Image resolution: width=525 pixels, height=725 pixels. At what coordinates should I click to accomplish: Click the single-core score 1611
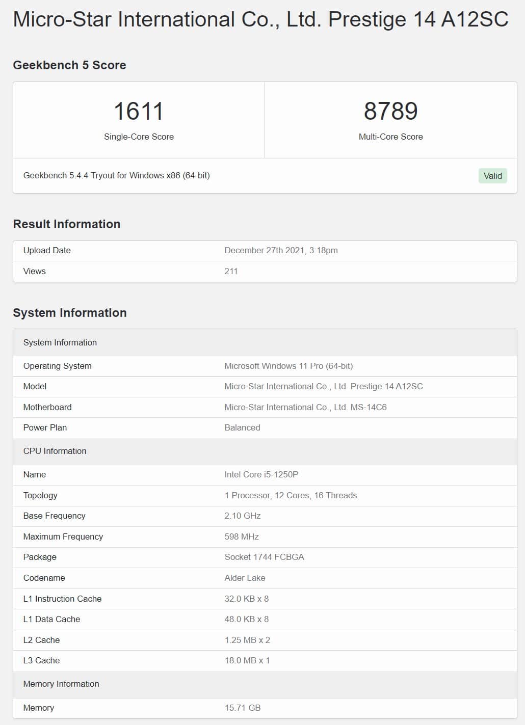point(139,111)
